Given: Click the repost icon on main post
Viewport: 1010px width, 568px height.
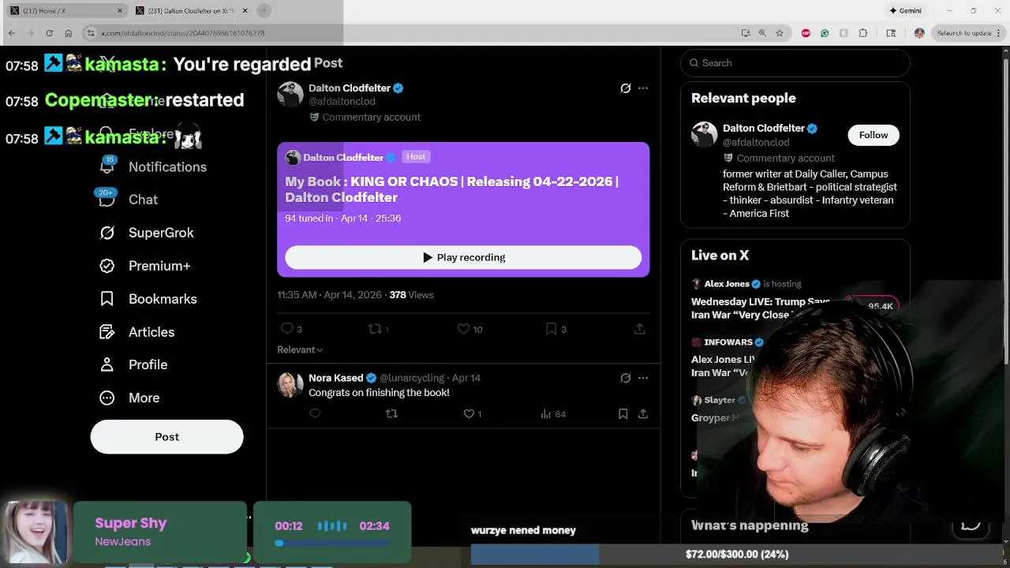Looking at the screenshot, I should 376,328.
